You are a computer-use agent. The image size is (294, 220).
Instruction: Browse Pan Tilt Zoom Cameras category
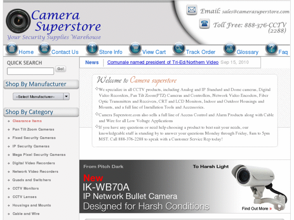point(34,130)
